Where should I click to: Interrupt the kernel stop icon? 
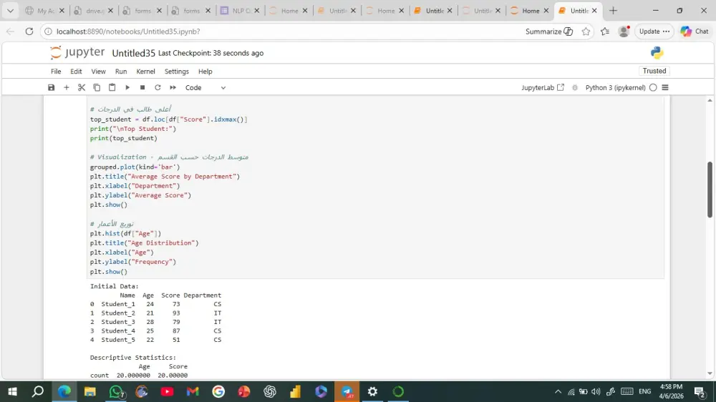pos(142,87)
